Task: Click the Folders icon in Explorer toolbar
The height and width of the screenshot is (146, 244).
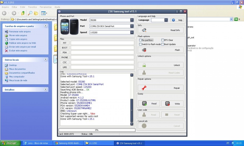Action: pyautogui.click(x=36, y=13)
